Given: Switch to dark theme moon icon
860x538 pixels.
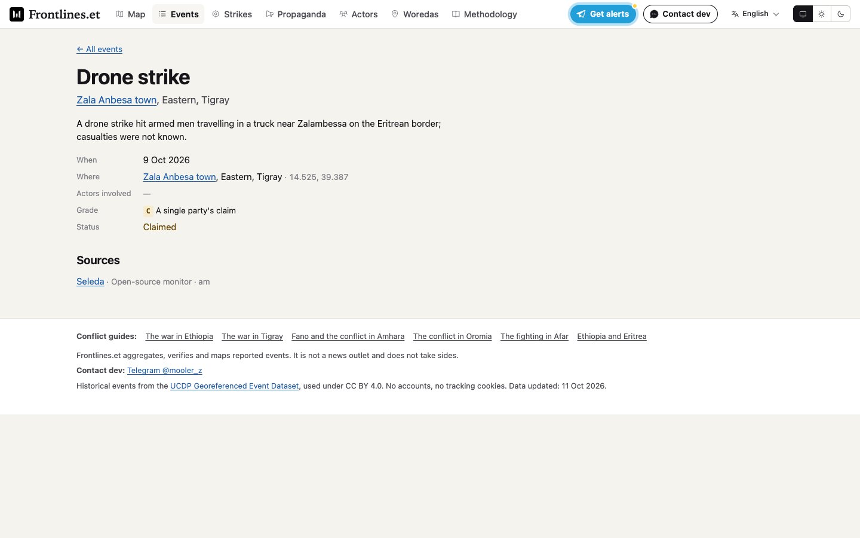Looking at the screenshot, I should tap(841, 14).
